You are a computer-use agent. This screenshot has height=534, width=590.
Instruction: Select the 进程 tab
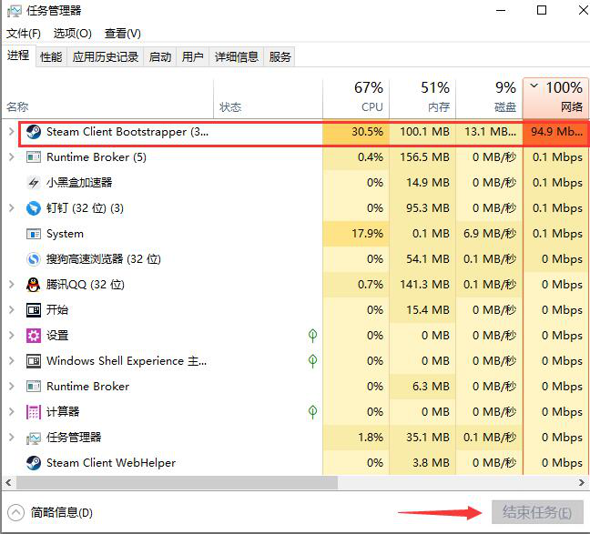[x=18, y=55]
